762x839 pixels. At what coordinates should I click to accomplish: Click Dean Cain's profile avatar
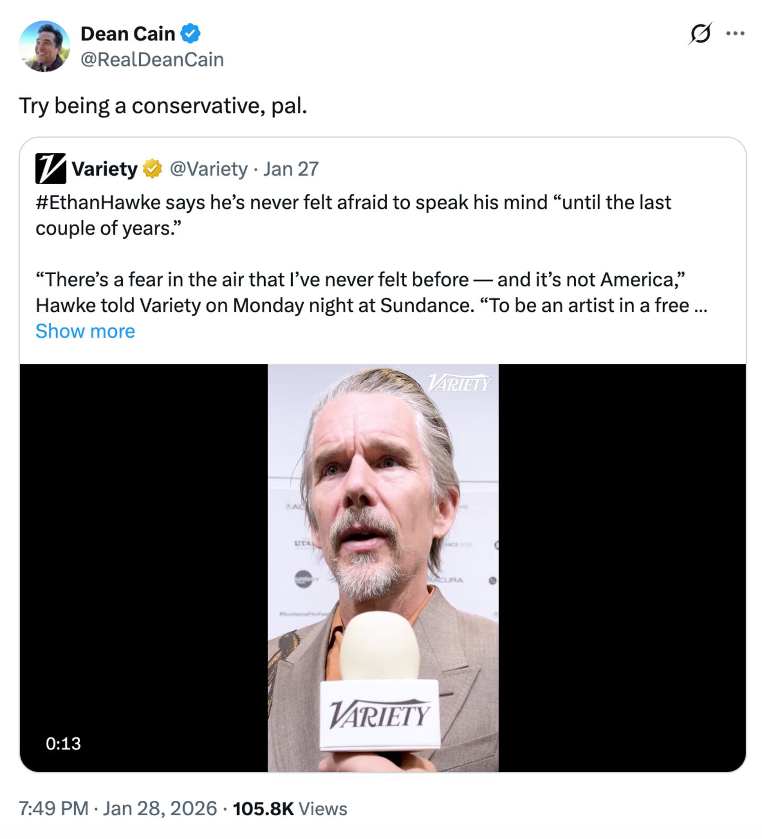pyautogui.click(x=44, y=47)
